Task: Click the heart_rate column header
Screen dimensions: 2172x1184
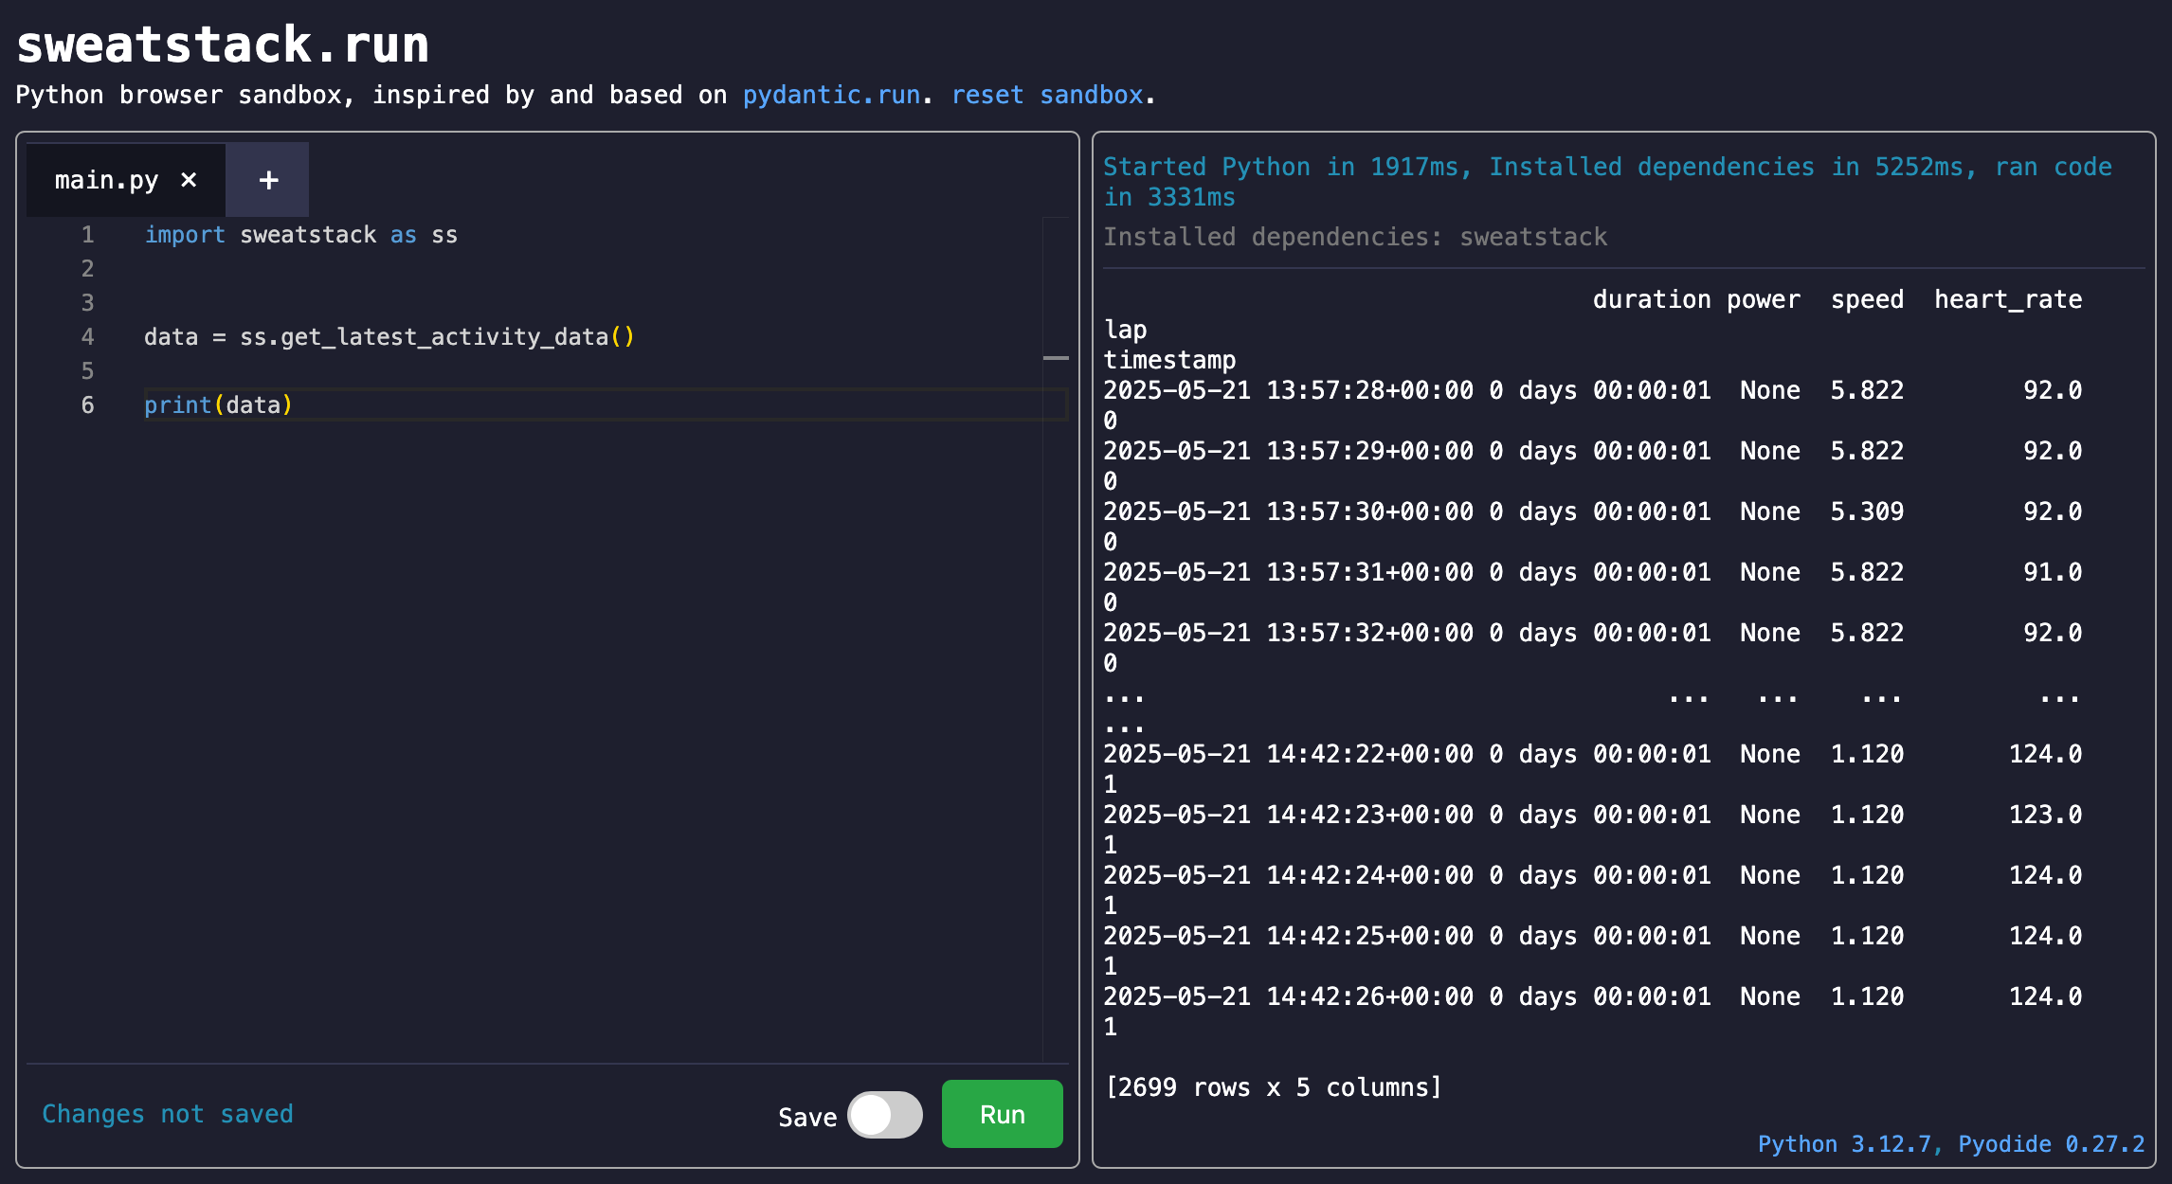Action: (x=2008, y=299)
